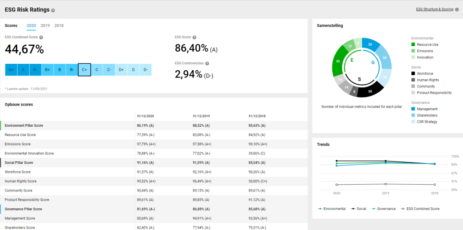Viewport: 463px width, 230px height.
Task: Click the ESG Controversies help icon
Action: click(207, 63)
